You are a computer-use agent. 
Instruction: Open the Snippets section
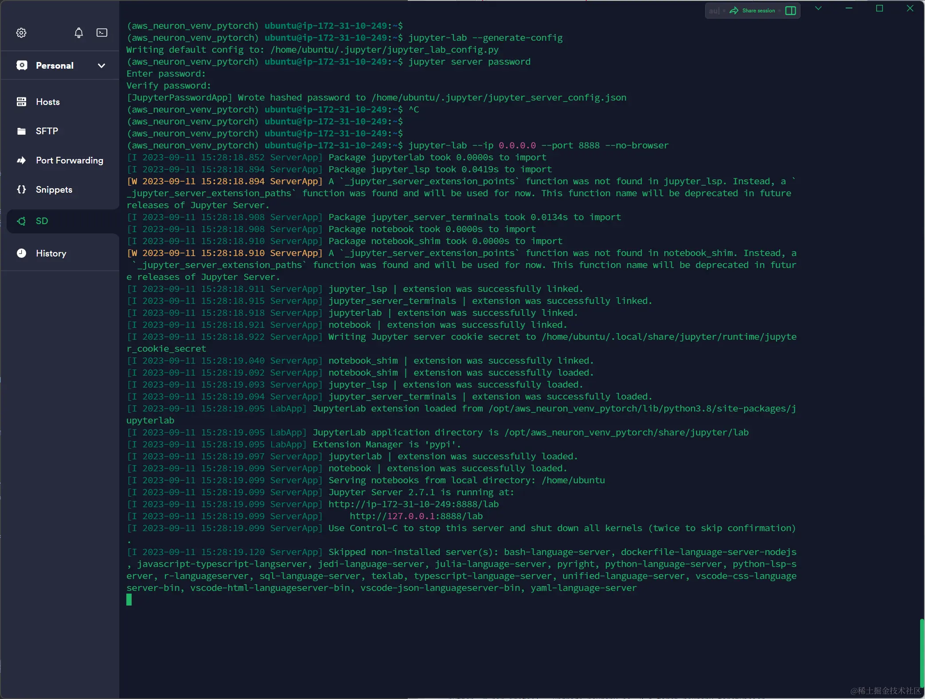pos(54,190)
